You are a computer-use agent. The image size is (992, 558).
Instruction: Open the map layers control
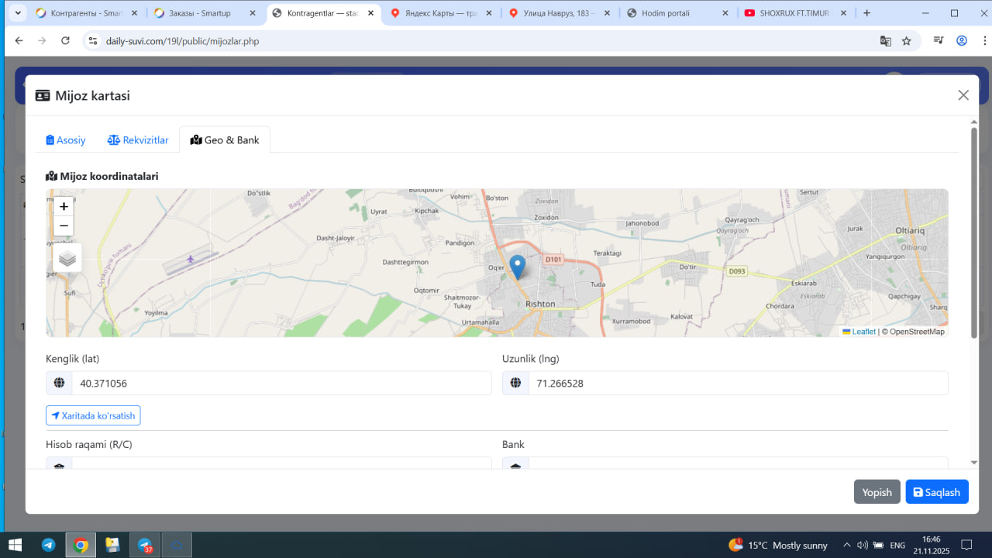point(67,258)
